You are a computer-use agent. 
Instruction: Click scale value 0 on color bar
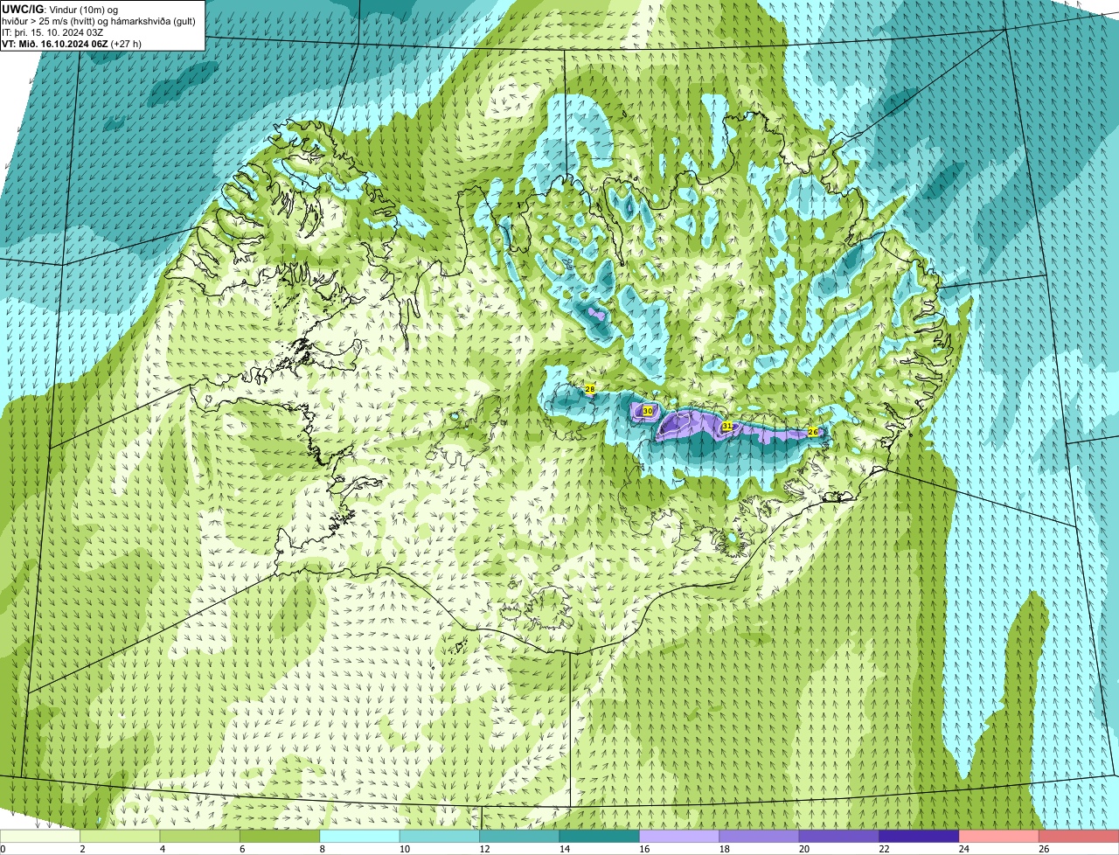[x=3, y=849]
